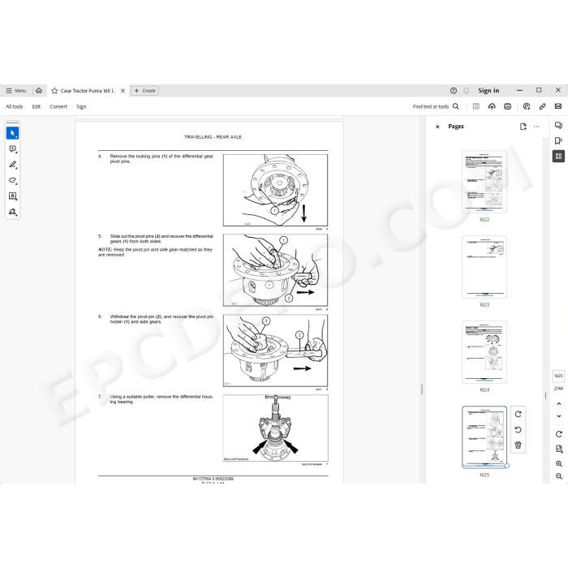Copy the link with the link icon
This screenshot has height=568, width=568.
click(x=542, y=106)
